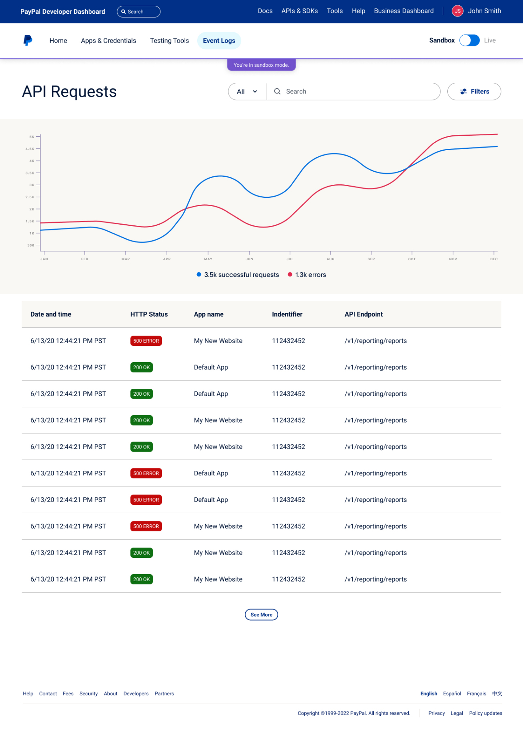
Task: Go to Business Dashboard
Action: [x=404, y=11]
